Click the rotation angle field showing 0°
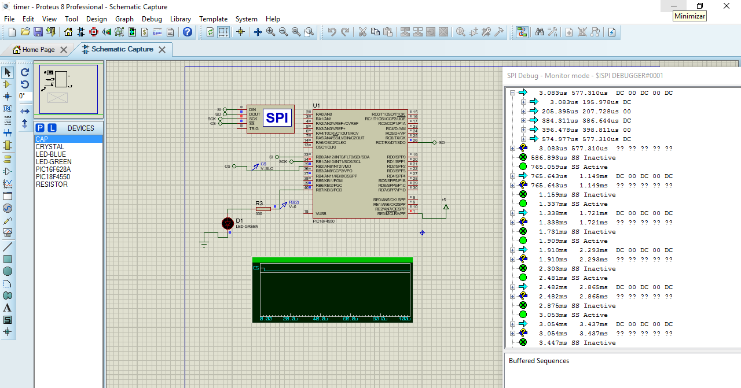The image size is (741, 388). pyautogui.click(x=25, y=96)
